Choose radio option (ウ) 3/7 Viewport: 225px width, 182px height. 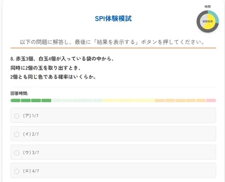pos(17,153)
